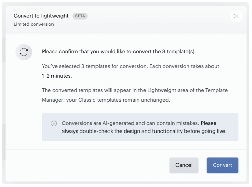Click bold "always double-check the design" warning line
The image size is (252, 187).
(x=144, y=131)
